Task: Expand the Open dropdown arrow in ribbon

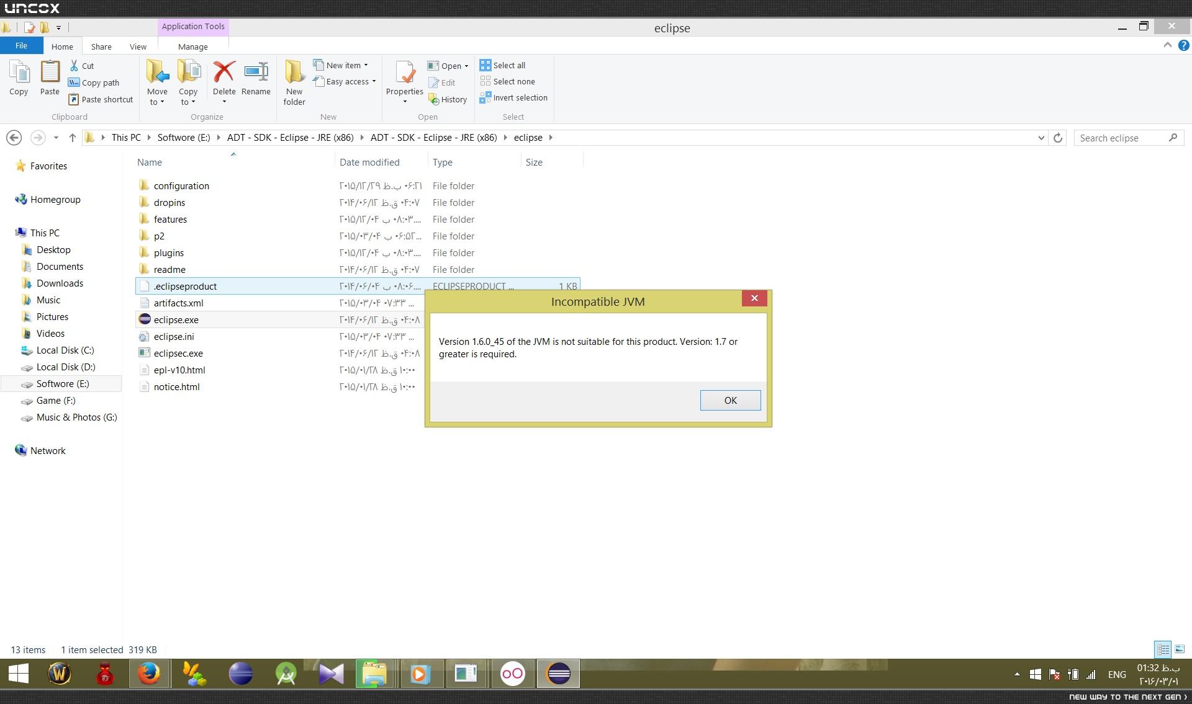Action: [x=466, y=66]
